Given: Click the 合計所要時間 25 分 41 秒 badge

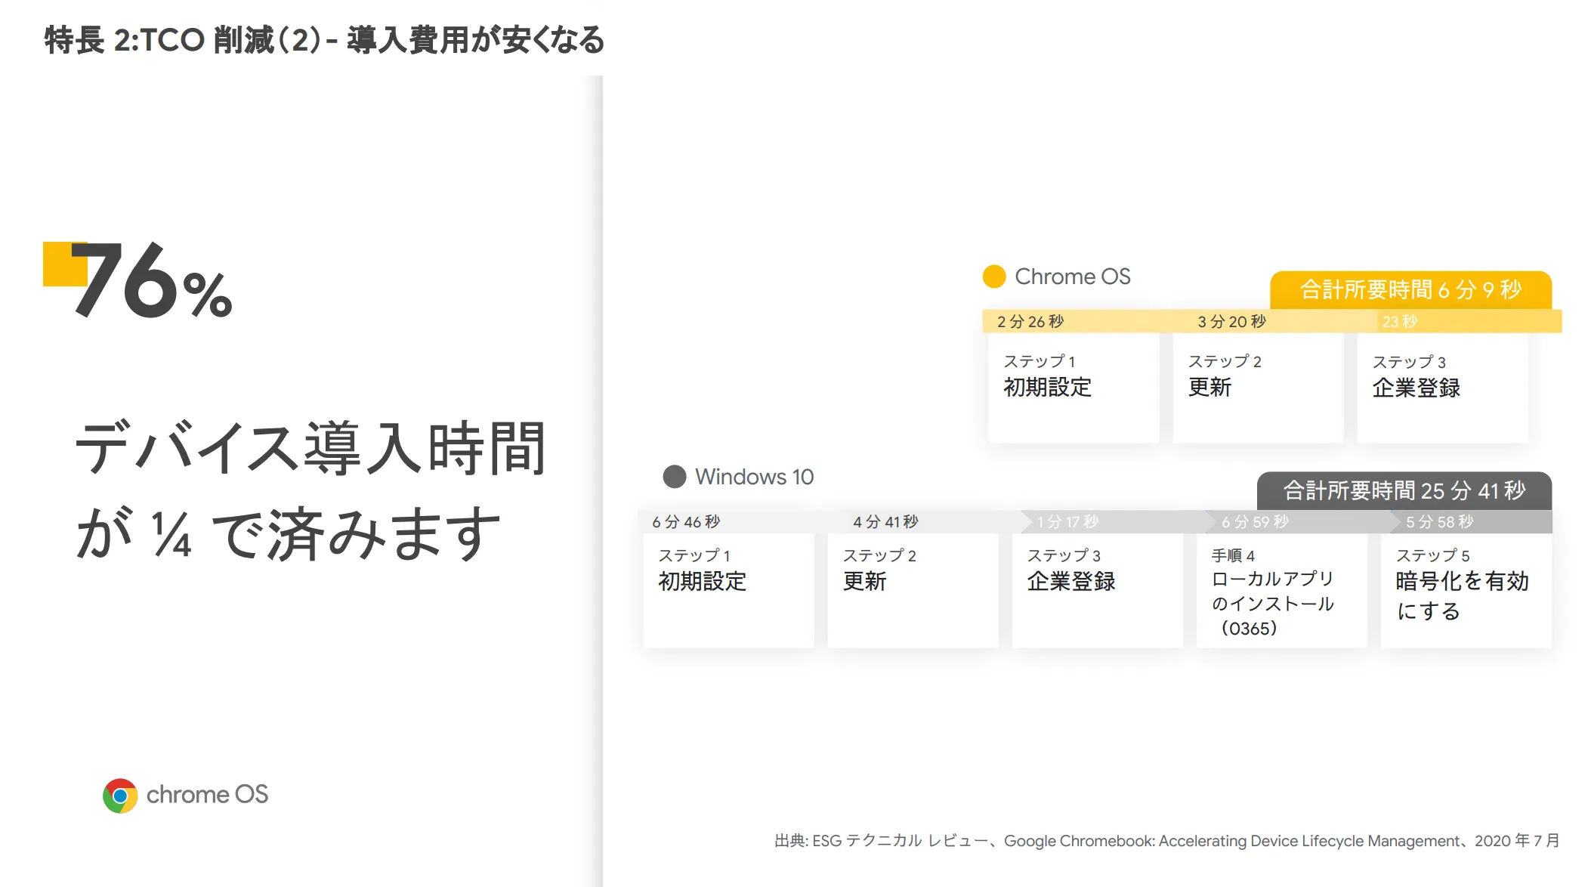Looking at the screenshot, I should 1404,491.
